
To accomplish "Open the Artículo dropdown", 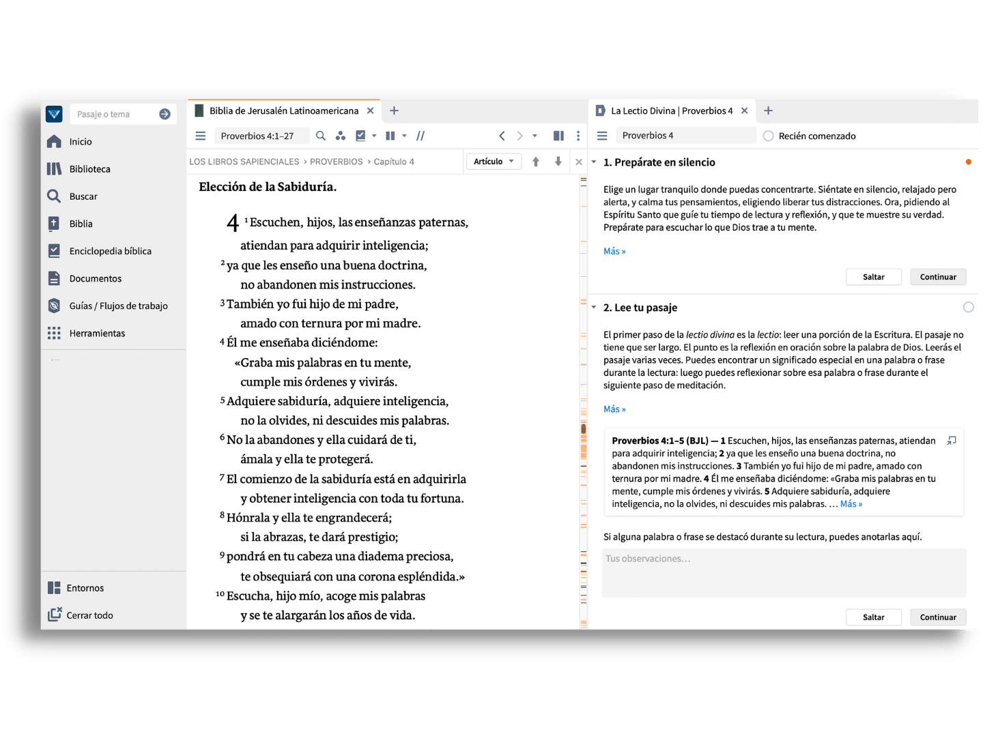I will pyautogui.click(x=494, y=162).
